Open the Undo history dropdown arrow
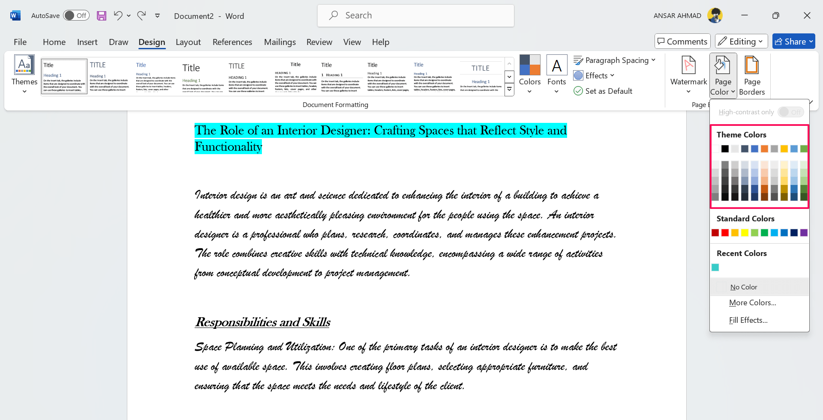 (129, 16)
